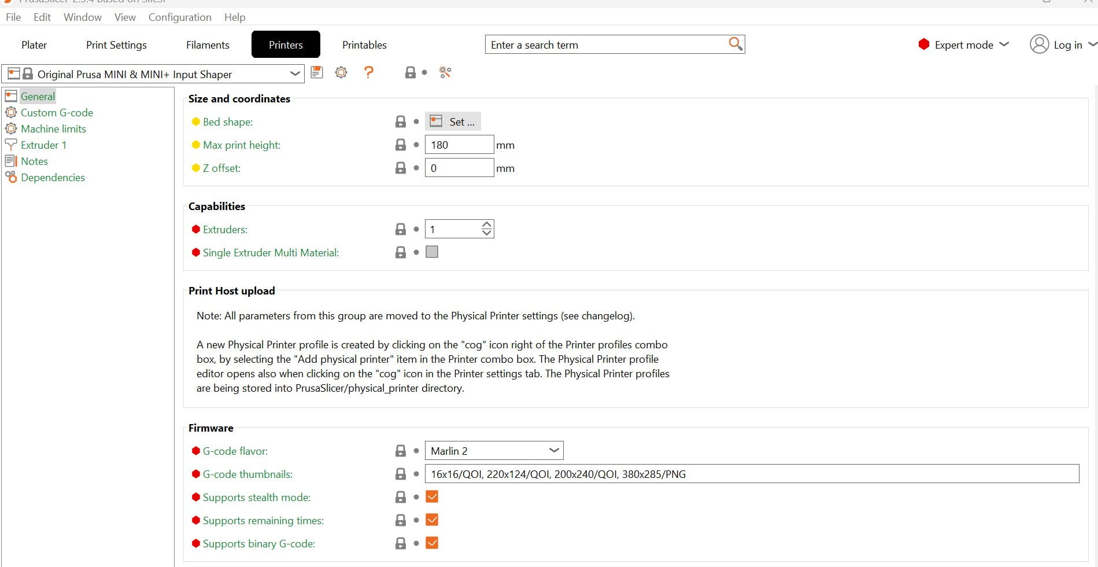Click the compare presets icon
1098x567 pixels.
[x=445, y=72]
